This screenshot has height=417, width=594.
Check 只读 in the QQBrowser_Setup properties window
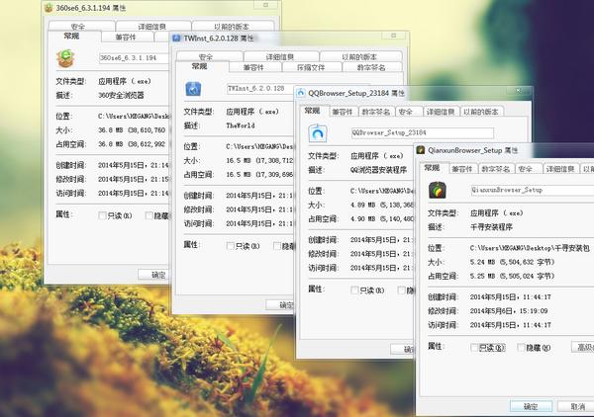(x=354, y=291)
